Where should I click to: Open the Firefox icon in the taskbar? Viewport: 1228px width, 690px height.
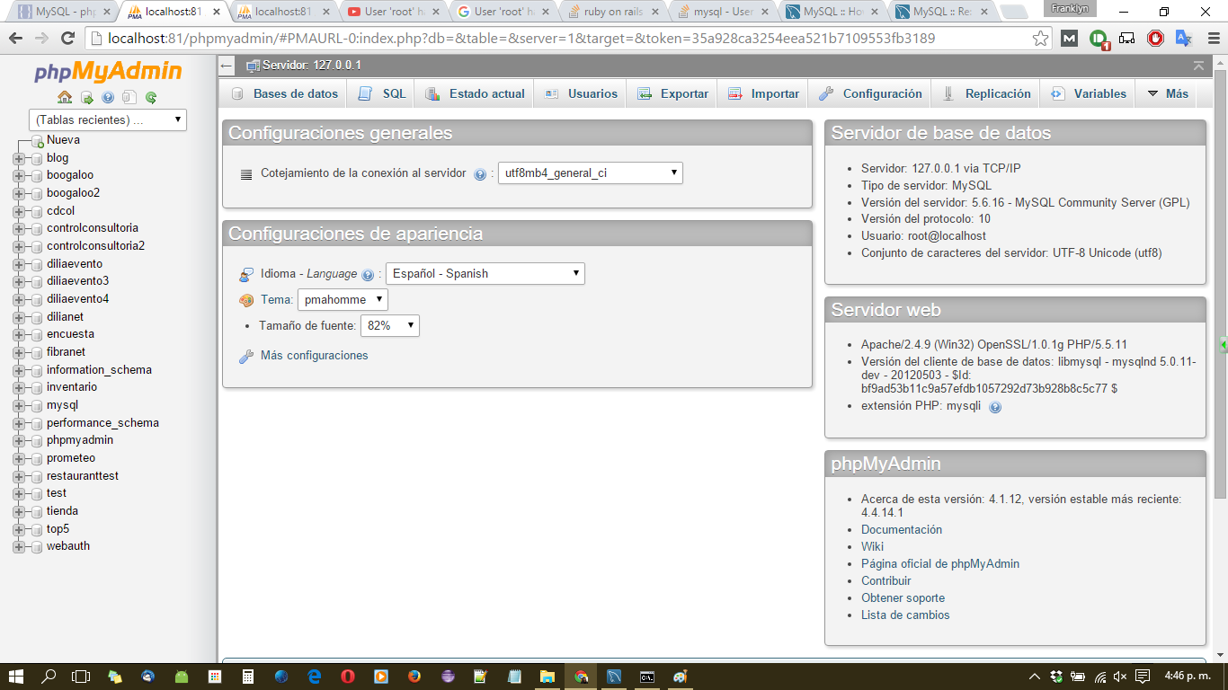click(x=414, y=677)
